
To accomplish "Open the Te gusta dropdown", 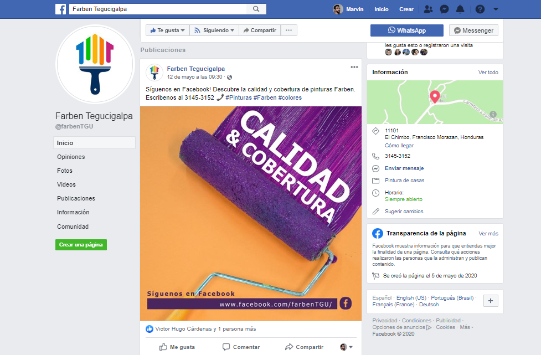I will point(167,30).
